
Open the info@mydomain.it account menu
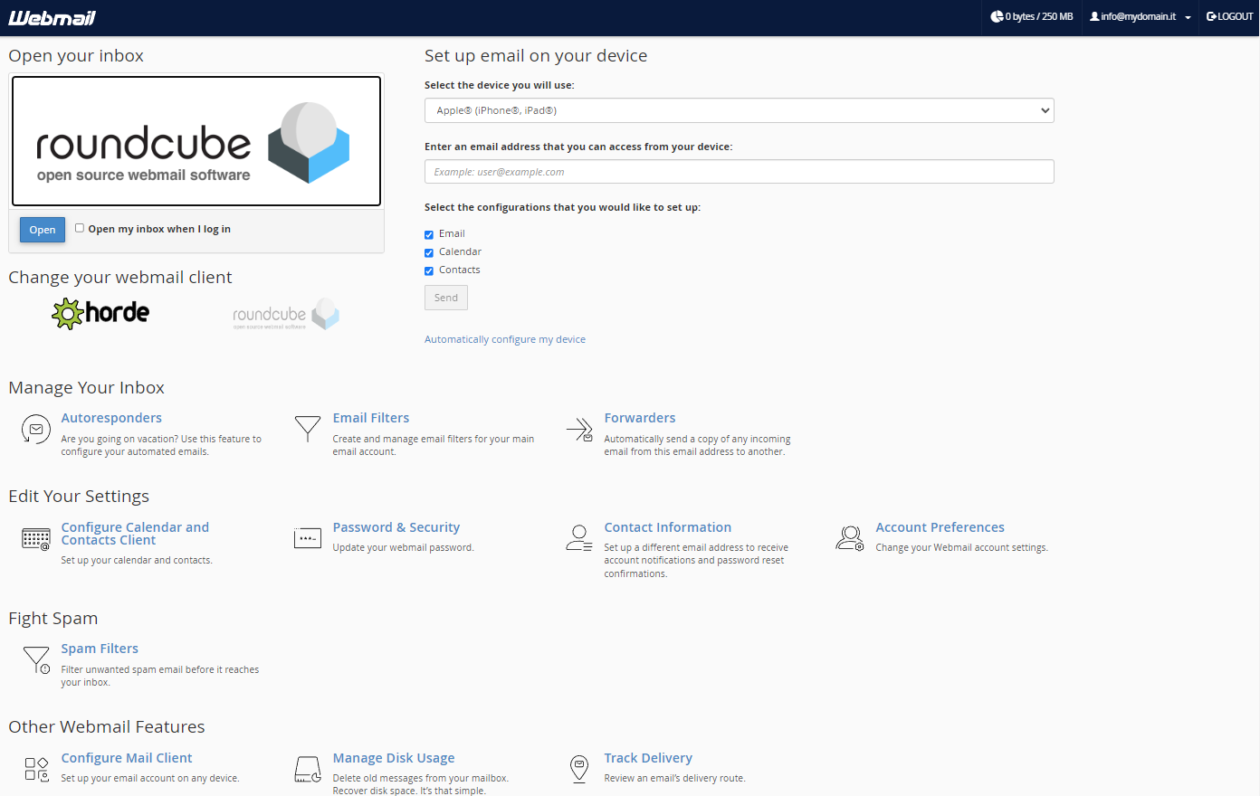point(1140,16)
